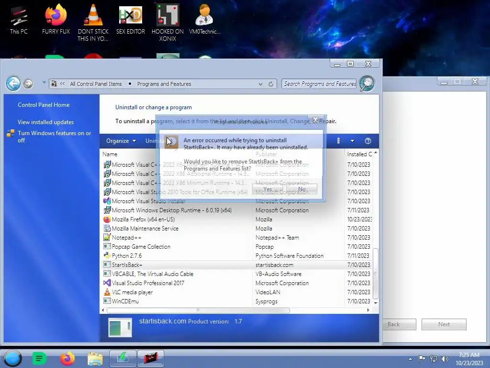490x368 pixels.
Task: Select Popcap Game Collection entry
Action: coord(237,247)
